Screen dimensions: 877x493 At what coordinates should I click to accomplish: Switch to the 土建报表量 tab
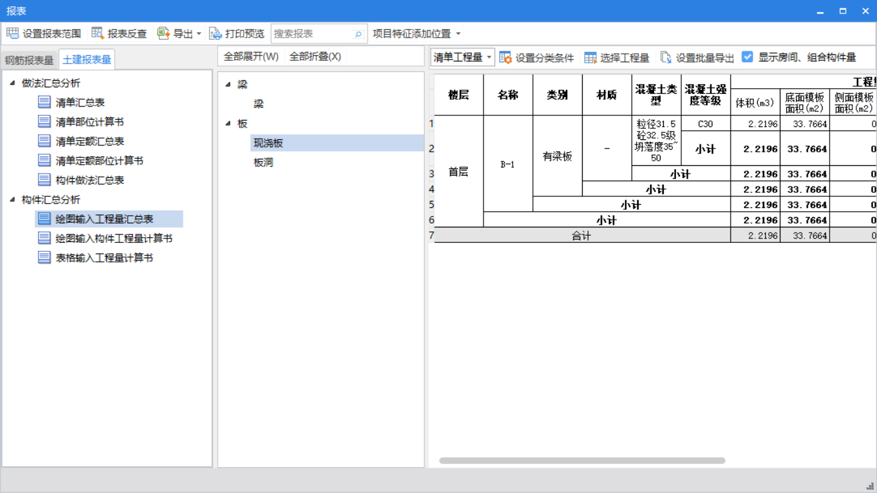tap(87, 60)
